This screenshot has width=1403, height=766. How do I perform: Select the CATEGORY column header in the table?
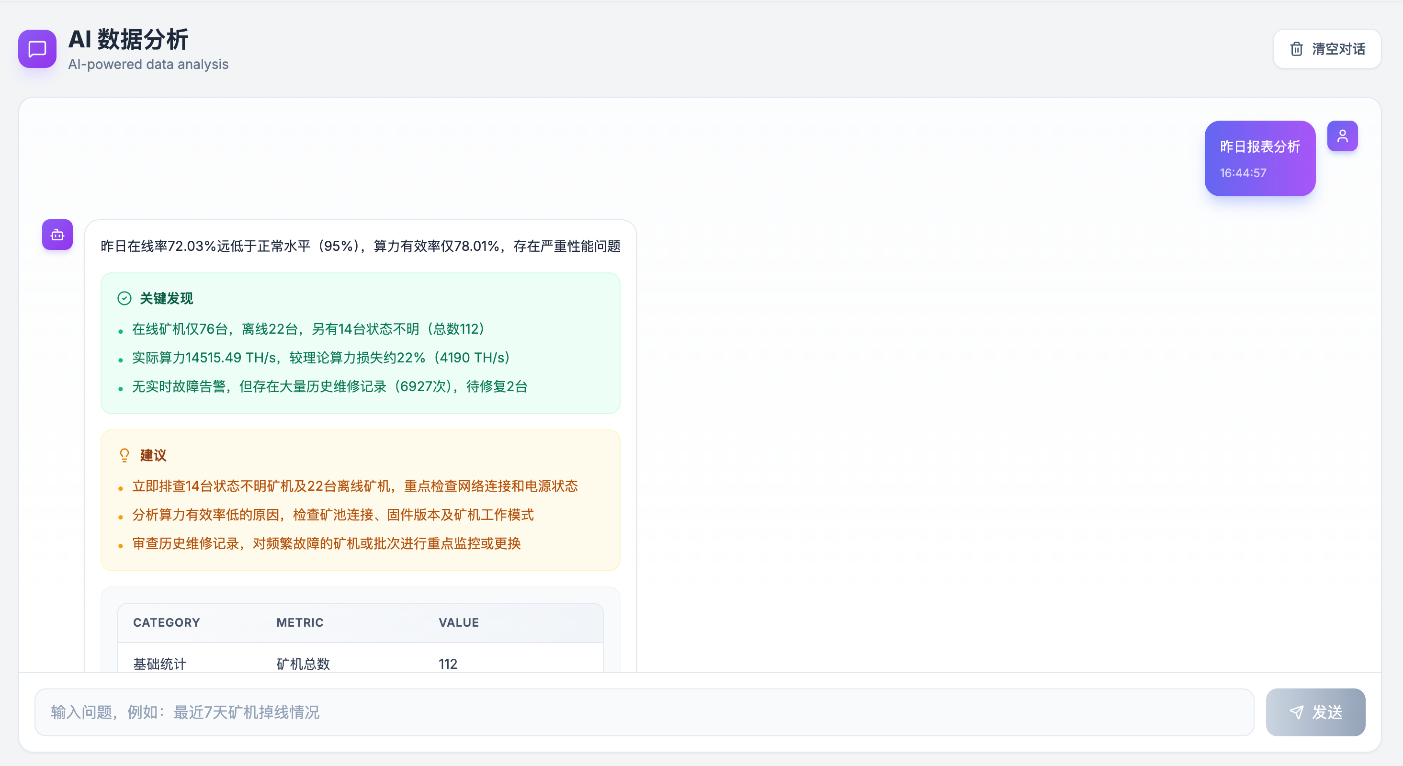click(166, 622)
